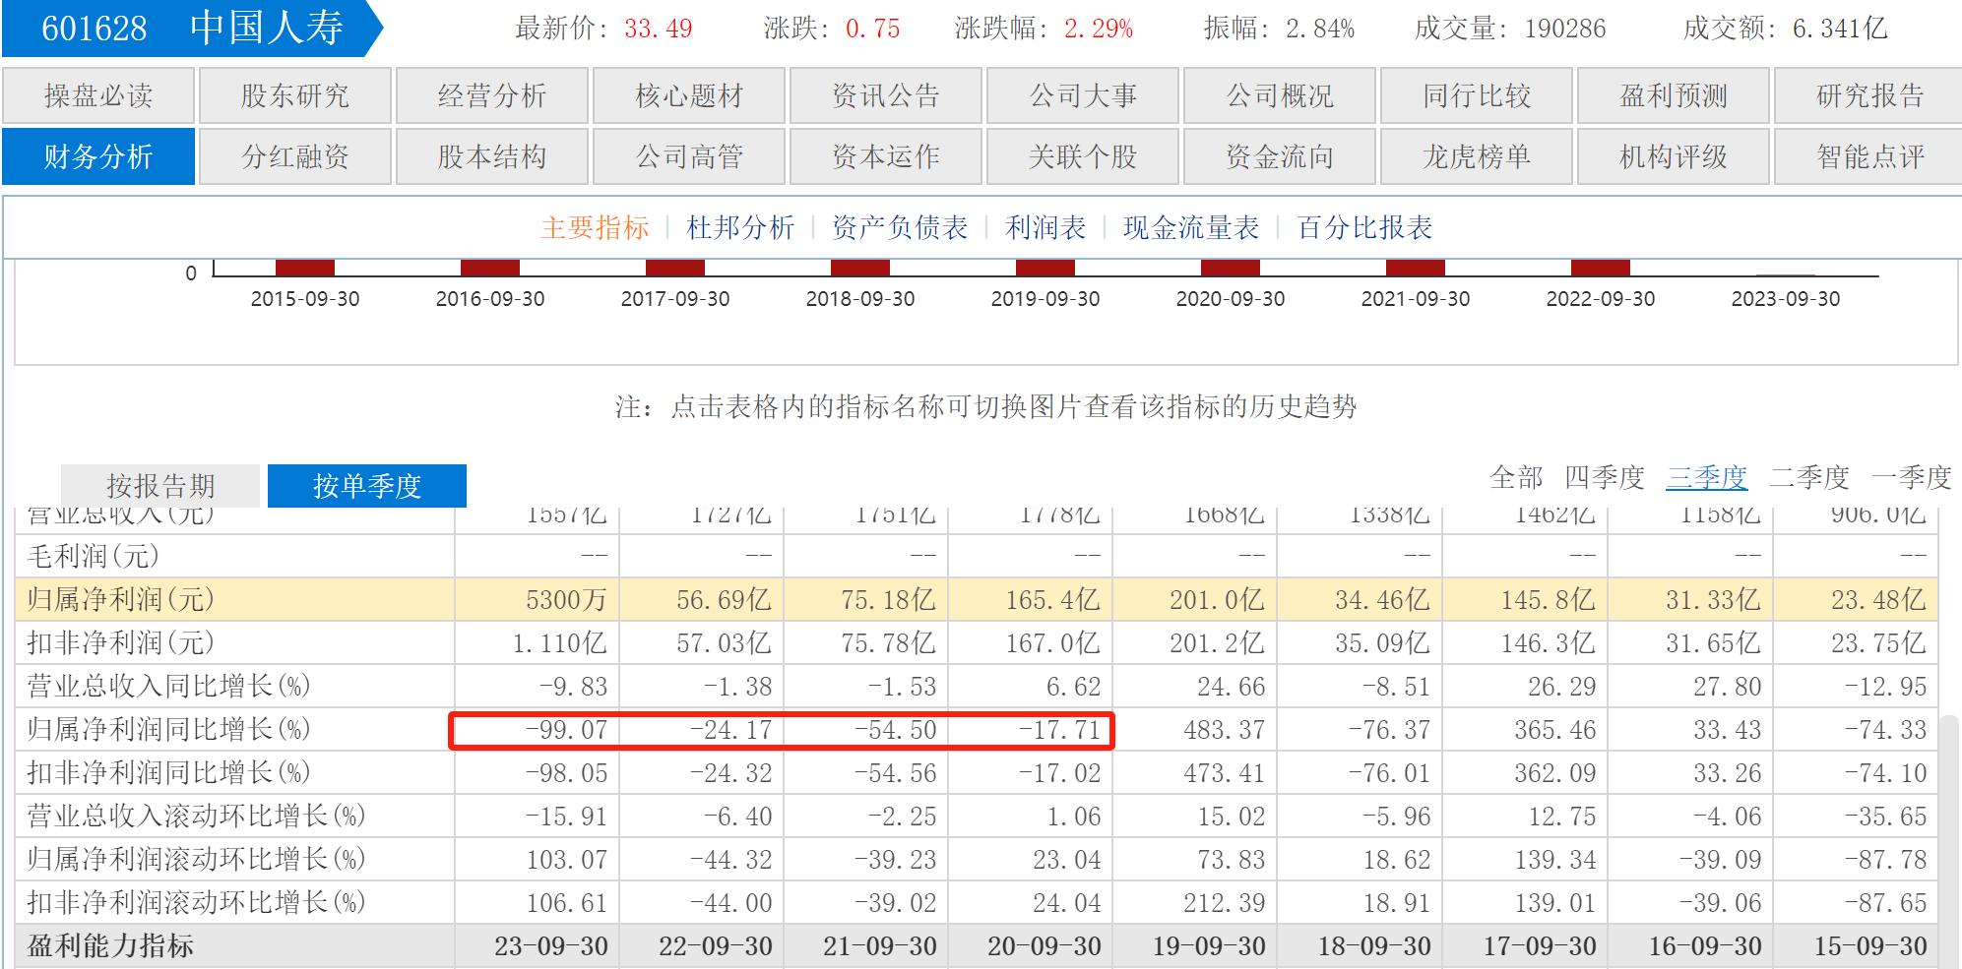Open the 资产负债表 link
Viewport: 1962px width, 969px height.
click(x=900, y=228)
